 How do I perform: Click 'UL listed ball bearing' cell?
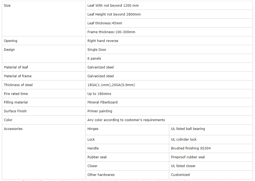(188, 129)
